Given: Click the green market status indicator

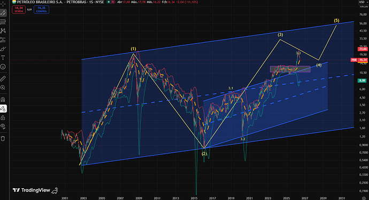Looking at the screenshot, I should [x=109, y=2].
